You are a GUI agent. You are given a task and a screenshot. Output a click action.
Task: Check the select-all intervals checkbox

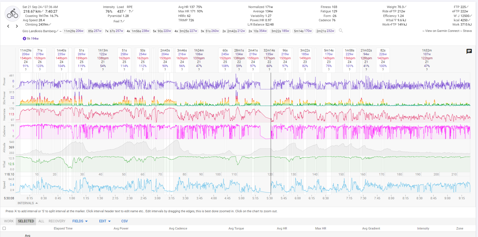coord(4,228)
